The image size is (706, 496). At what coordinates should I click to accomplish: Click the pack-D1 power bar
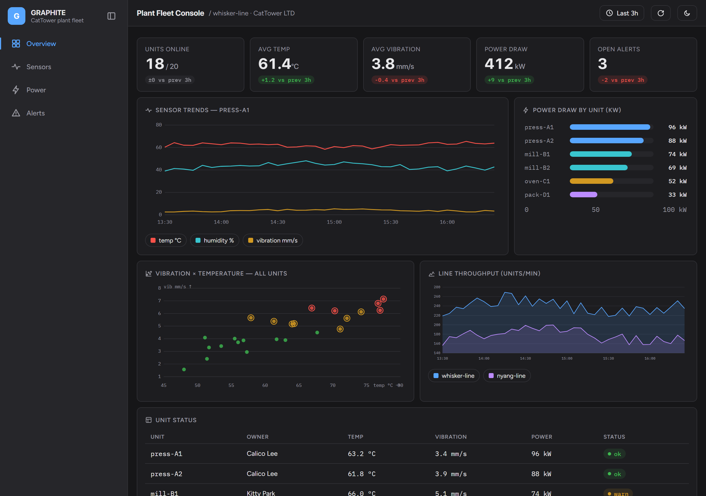[x=584, y=195]
